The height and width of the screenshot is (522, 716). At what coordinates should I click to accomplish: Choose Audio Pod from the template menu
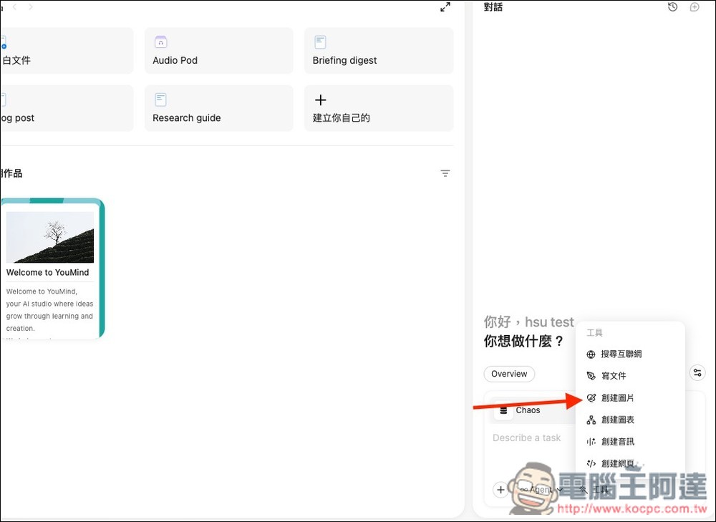tap(218, 50)
